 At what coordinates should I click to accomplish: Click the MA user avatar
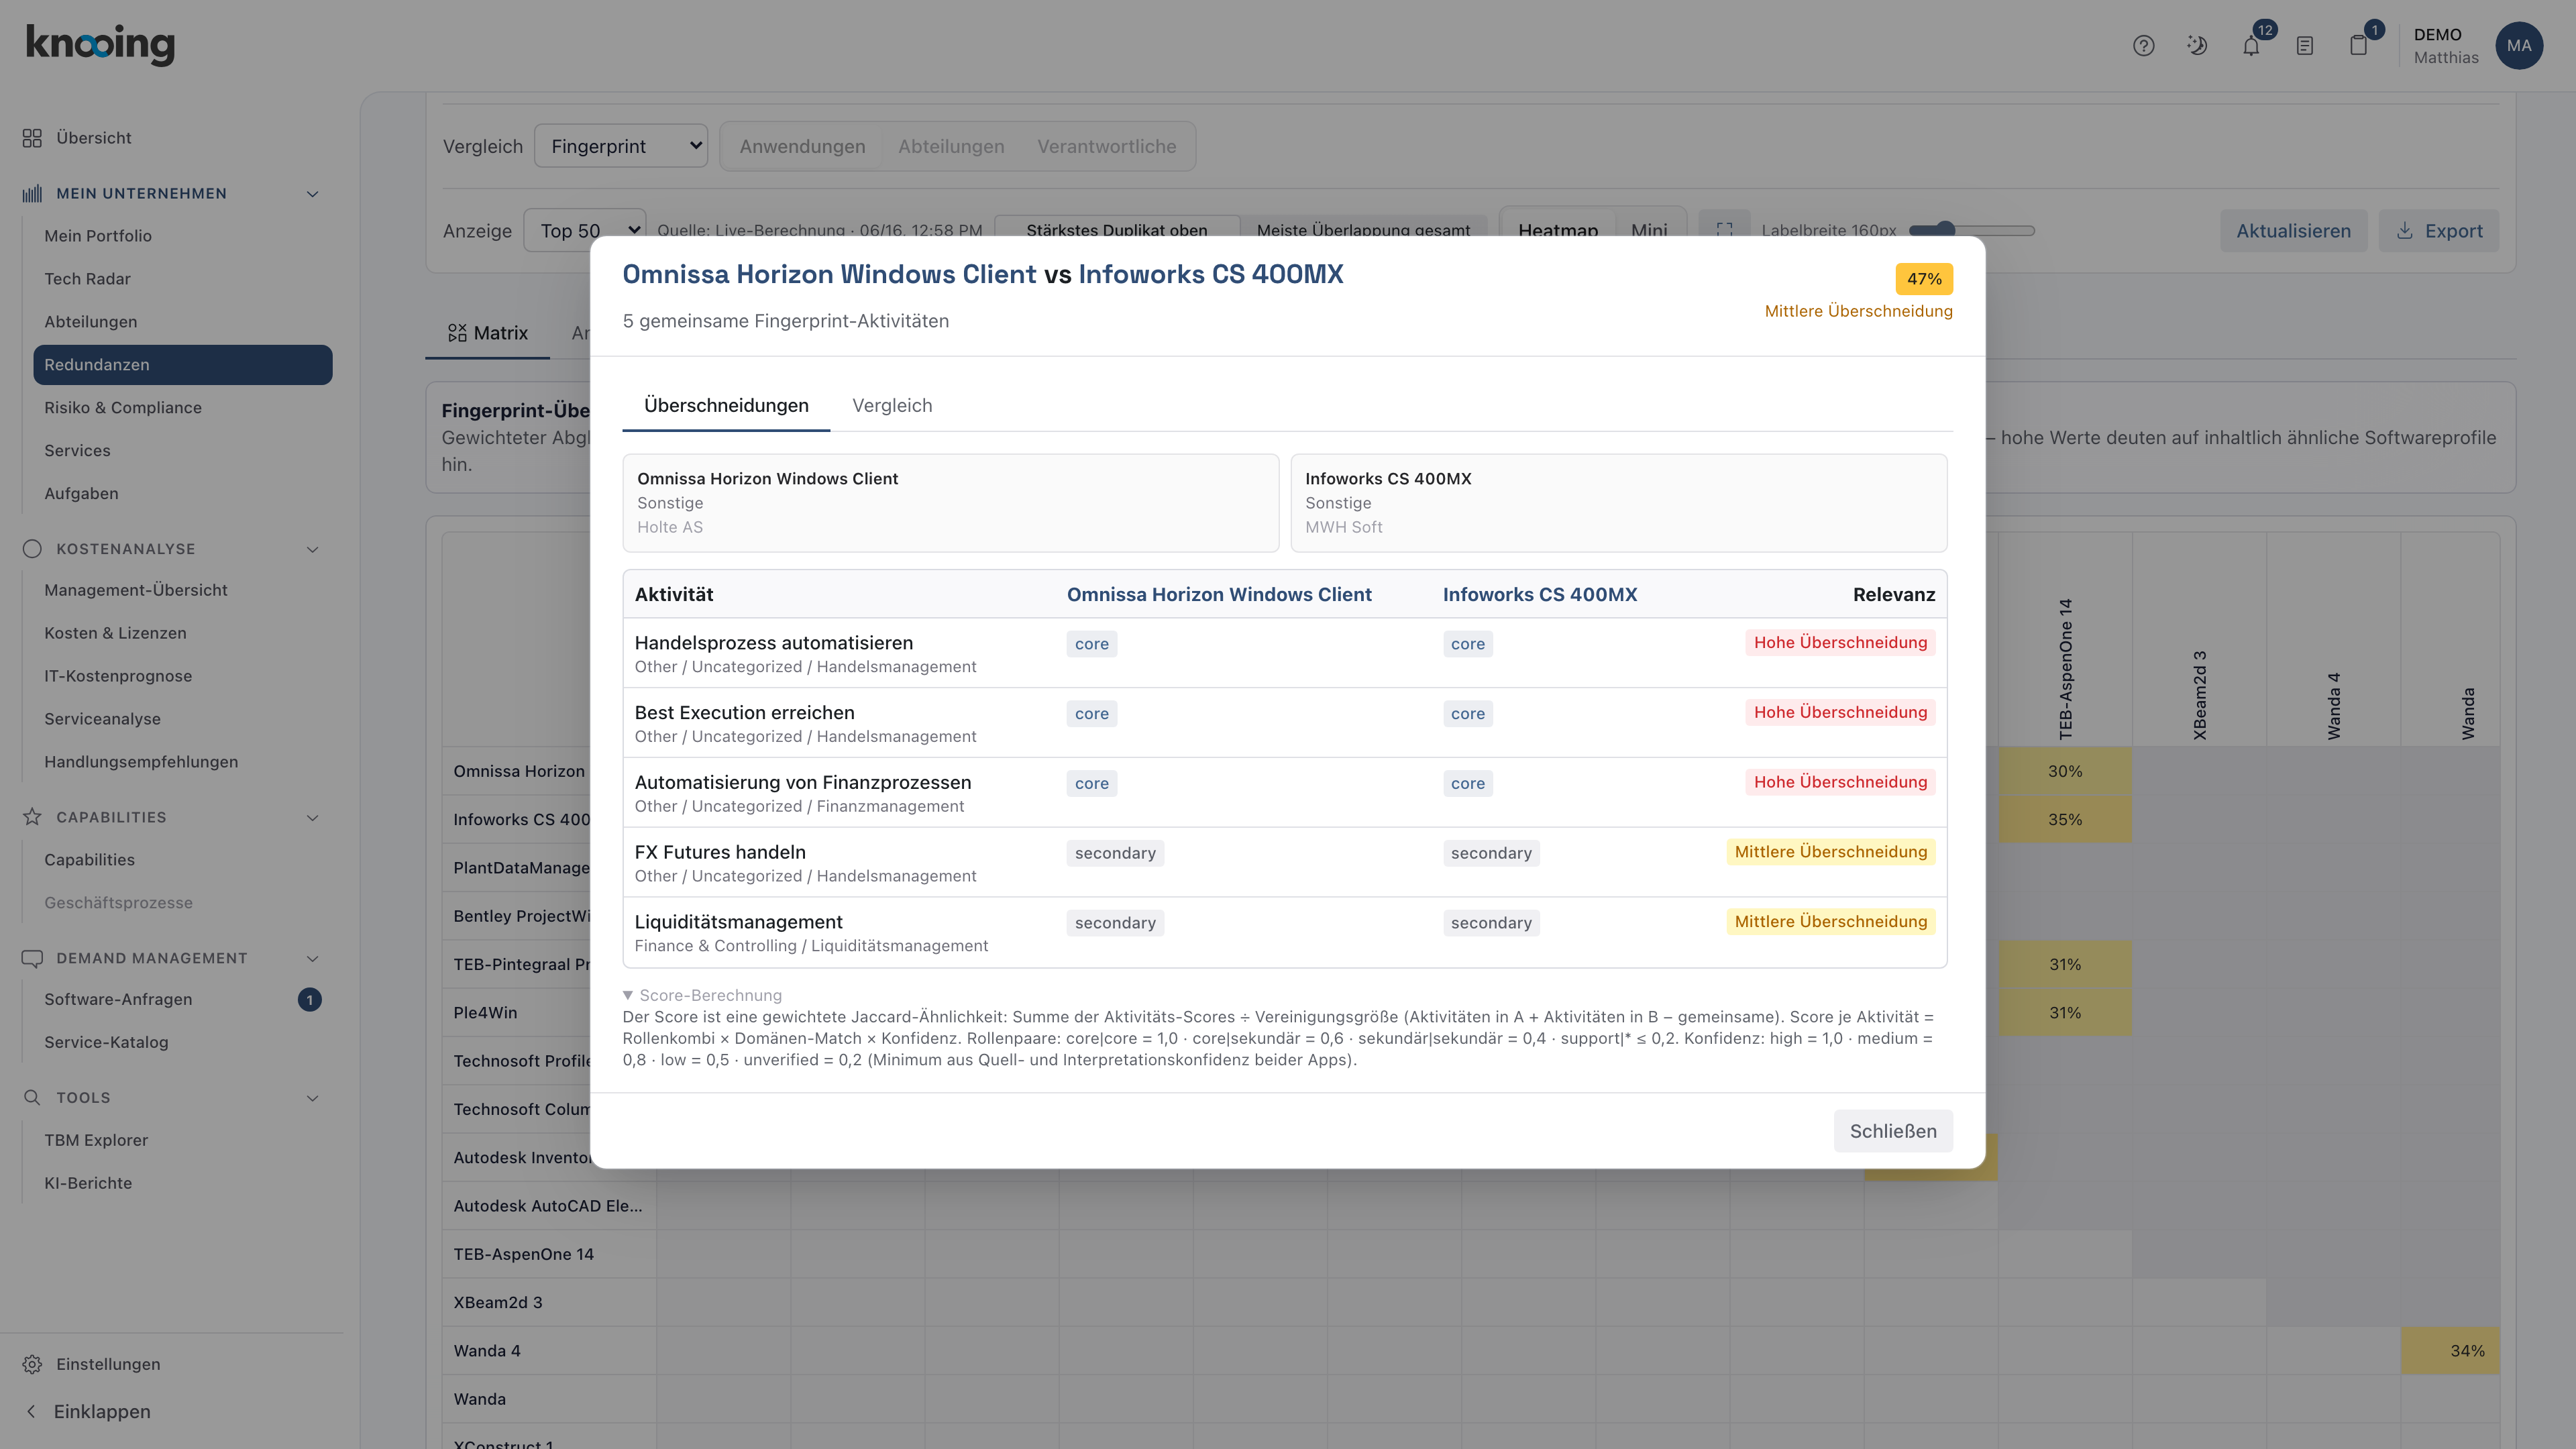click(x=2519, y=45)
